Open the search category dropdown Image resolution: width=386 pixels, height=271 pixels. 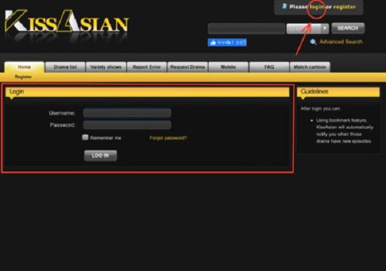click(308, 28)
